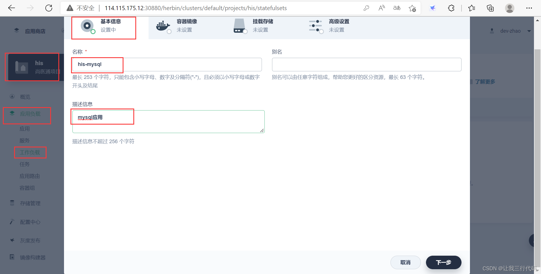The image size is (541, 274).
Task: Open 概览 in the sidebar
Action: pyautogui.click(x=25, y=97)
